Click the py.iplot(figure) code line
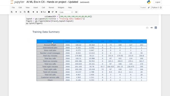This screenshot has height=96, width=170. [x=34, y=23]
